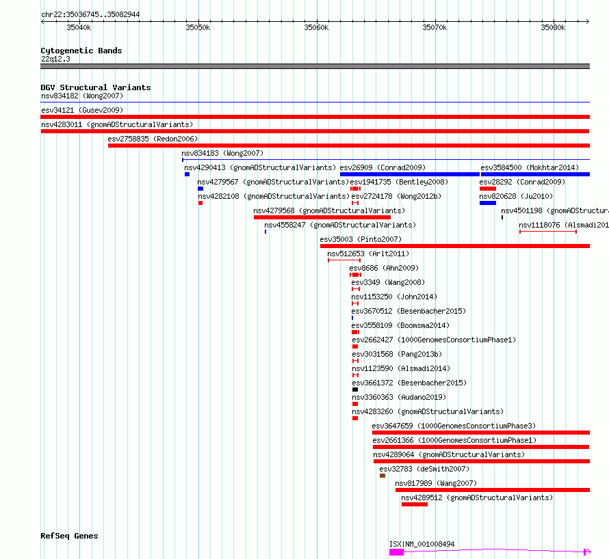The image size is (609, 559).
Task: Open the esv35003 (Pinto2007) label
Action: point(361,239)
